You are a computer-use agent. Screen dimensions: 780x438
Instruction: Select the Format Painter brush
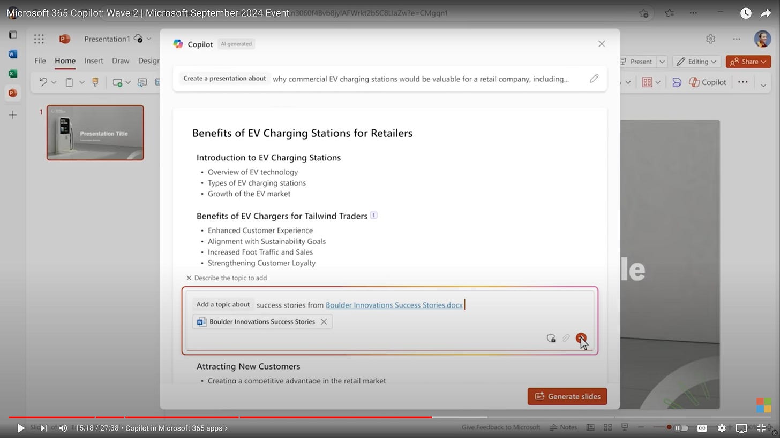tap(95, 82)
